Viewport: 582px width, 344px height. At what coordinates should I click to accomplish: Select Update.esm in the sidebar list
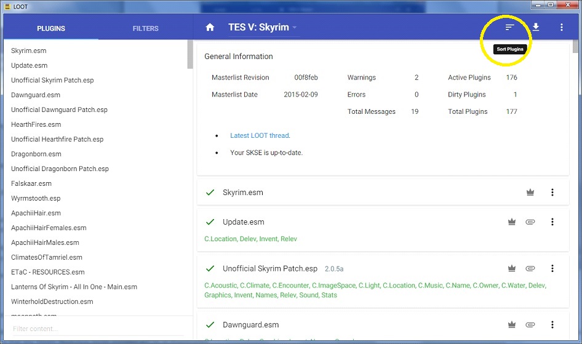coord(30,65)
